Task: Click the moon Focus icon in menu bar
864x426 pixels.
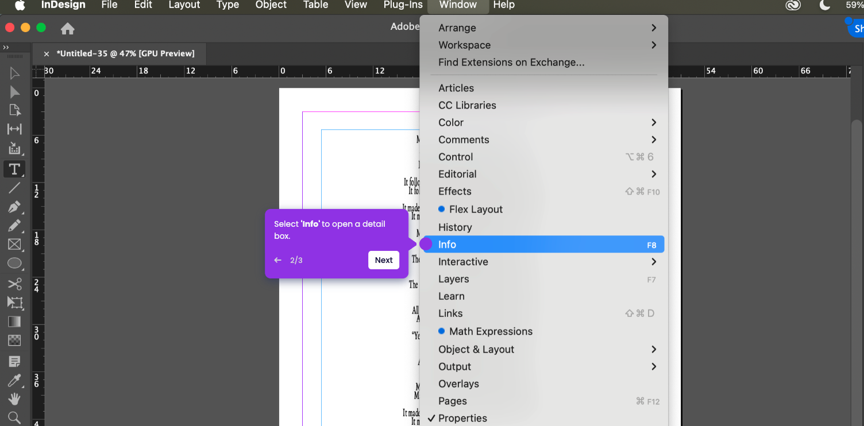Action: (825, 5)
